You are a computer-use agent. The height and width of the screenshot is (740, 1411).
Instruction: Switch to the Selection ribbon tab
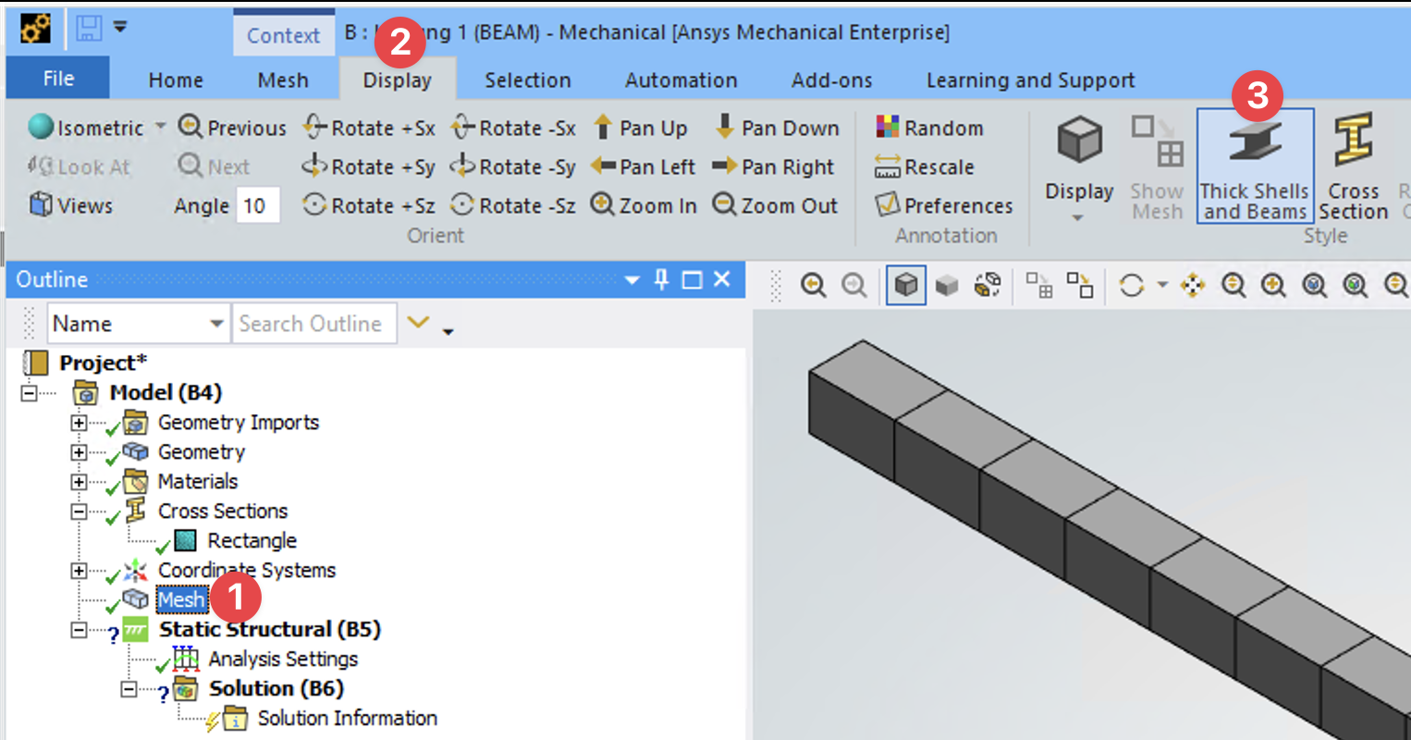pyautogui.click(x=527, y=80)
